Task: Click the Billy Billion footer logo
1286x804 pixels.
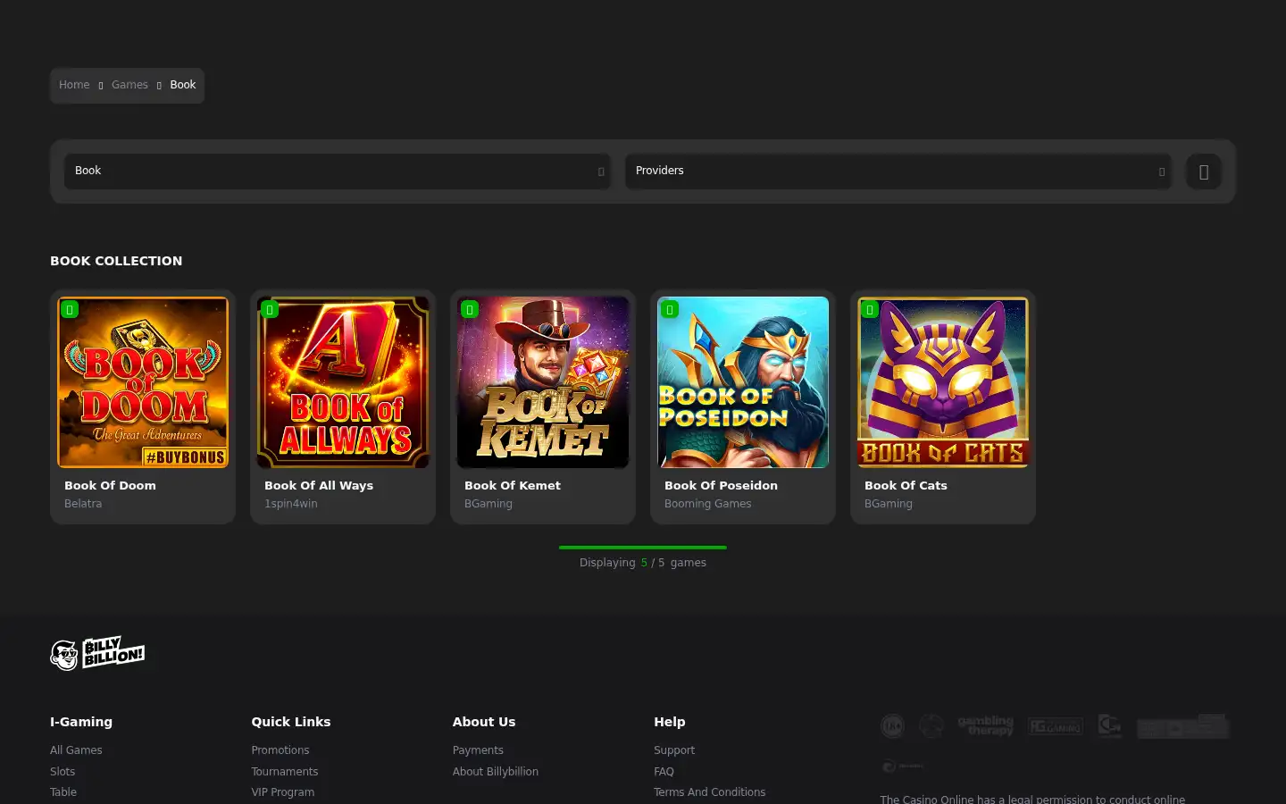Action: [97, 653]
